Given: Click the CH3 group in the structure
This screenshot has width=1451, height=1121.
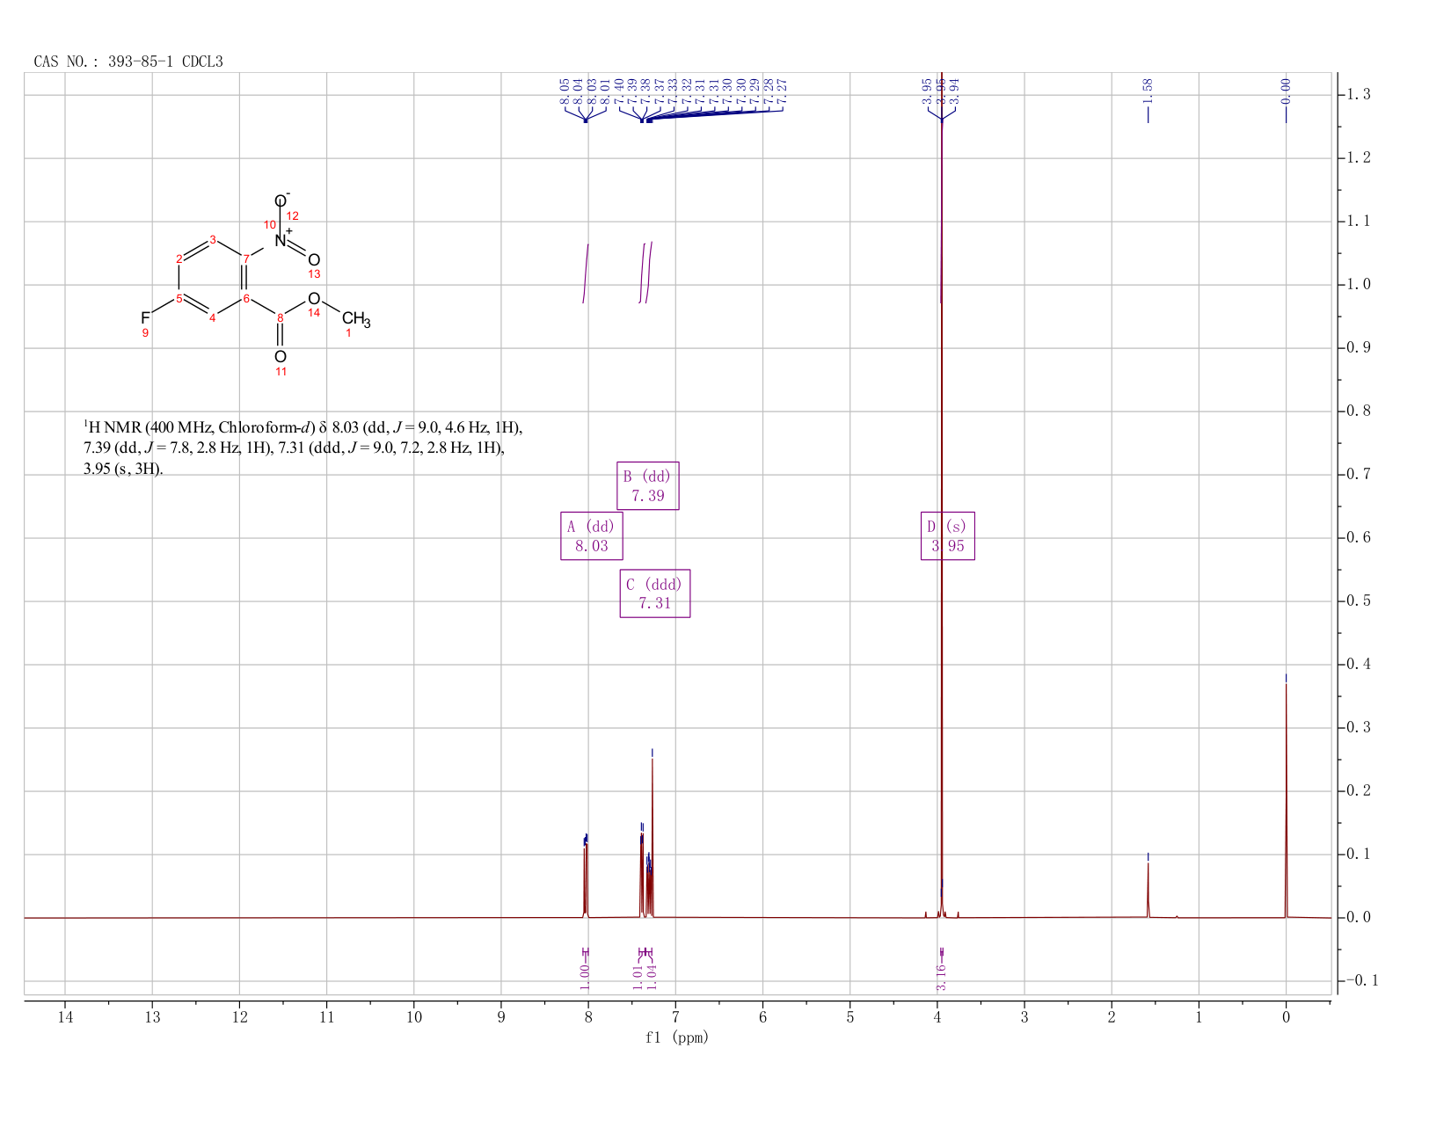Looking at the screenshot, I should [x=356, y=319].
